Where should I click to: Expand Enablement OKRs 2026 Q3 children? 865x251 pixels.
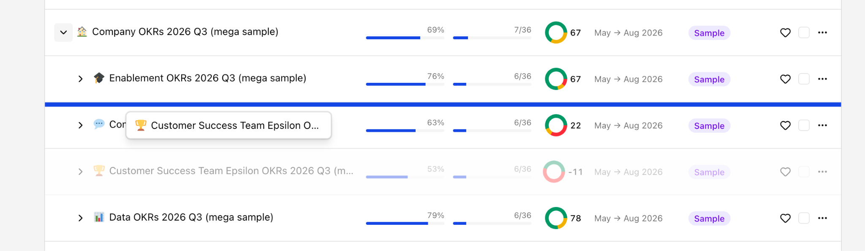80,79
